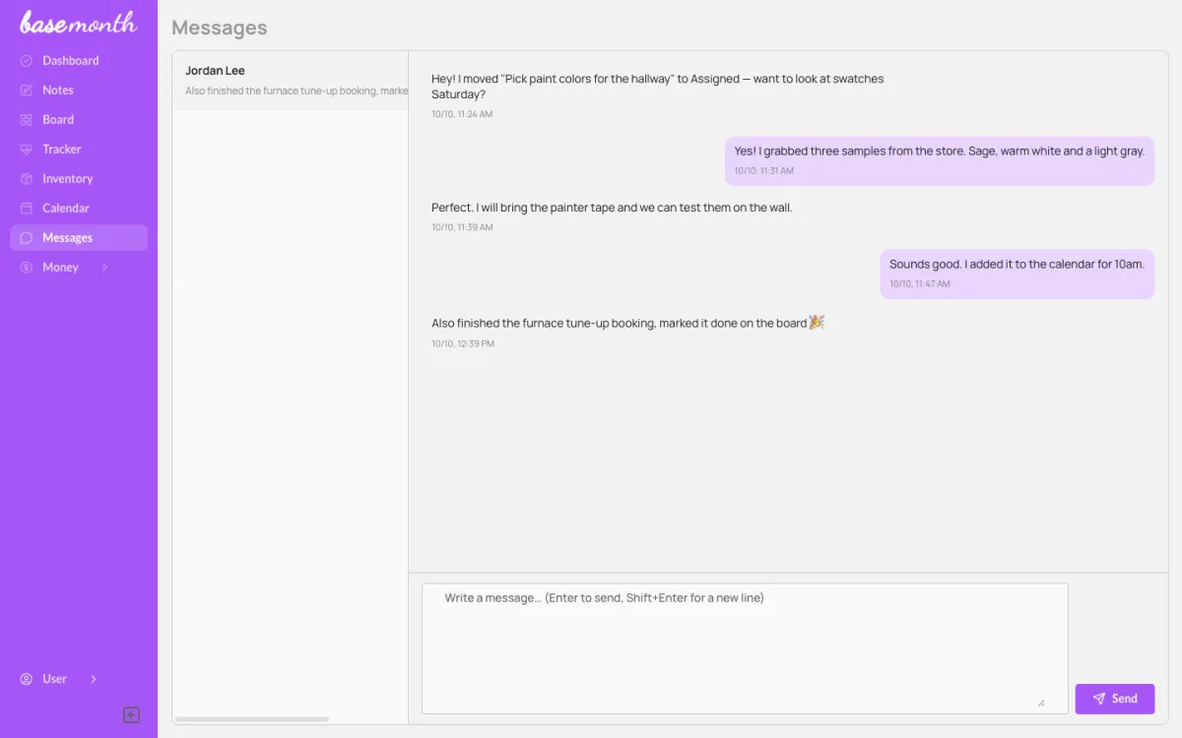
Task: Click the Messages page heading
Action: (220, 28)
